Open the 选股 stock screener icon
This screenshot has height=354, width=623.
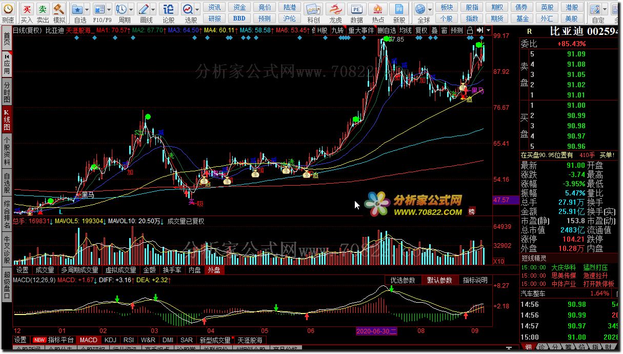[x=188, y=9]
